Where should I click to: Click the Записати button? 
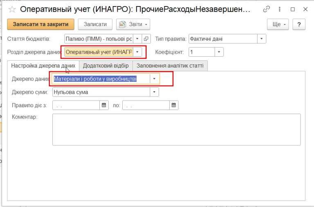(x=95, y=24)
